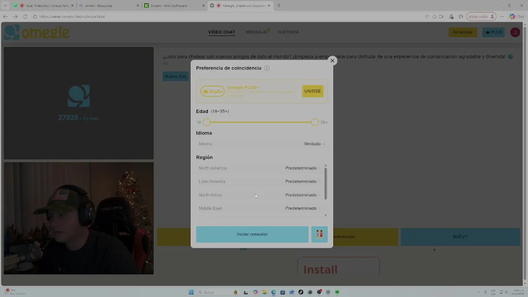Click the maximum age slider handle at 35+
The height and width of the screenshot is (297, 528).
[x=315, y=122]
